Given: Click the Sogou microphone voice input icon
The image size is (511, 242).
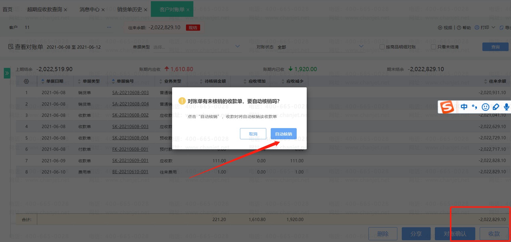Looking at the screenshot, I should [506, 107].
